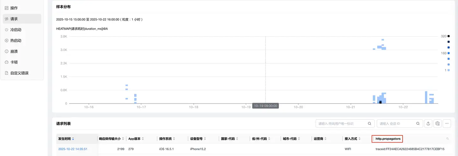Sort by 操作系统 column arrows

174,139
